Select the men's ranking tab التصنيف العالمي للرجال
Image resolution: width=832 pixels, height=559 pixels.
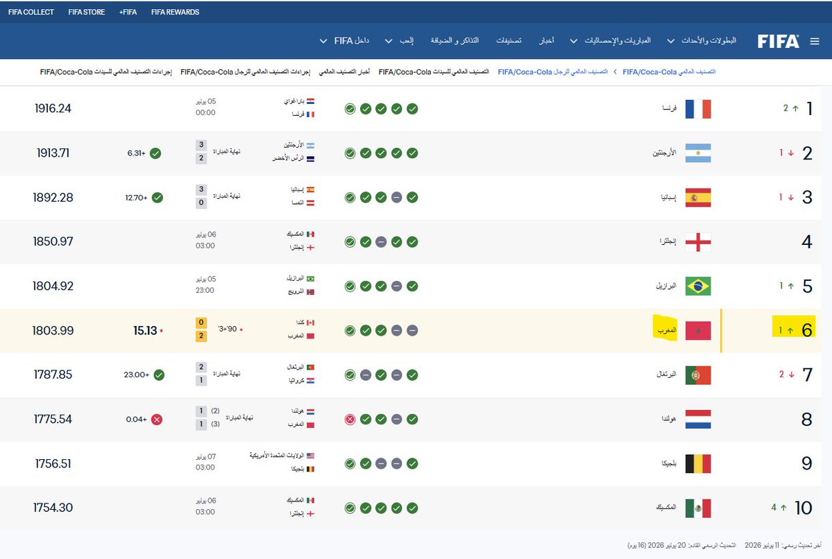(553, 72)
